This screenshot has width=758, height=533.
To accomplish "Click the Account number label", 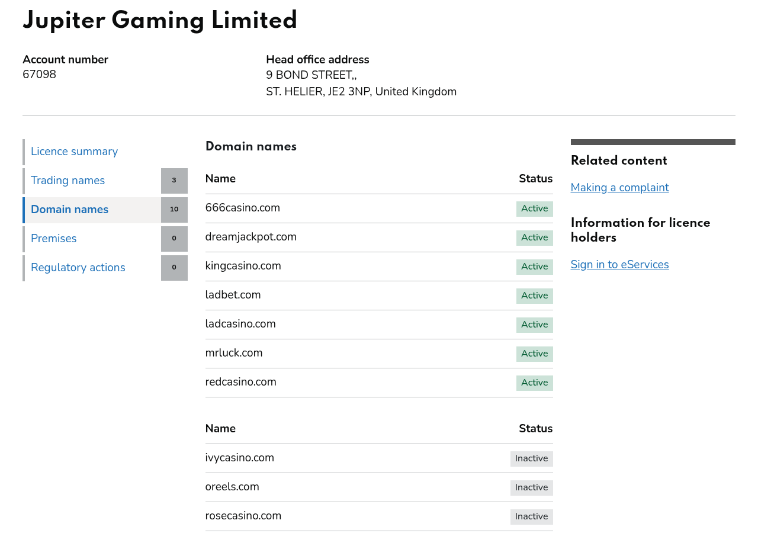I will 65,60.
